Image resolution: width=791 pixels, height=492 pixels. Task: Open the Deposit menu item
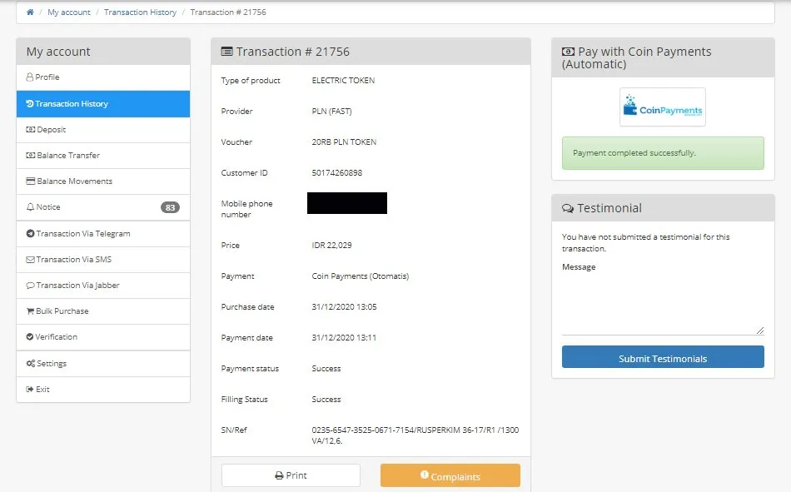click(103, 130)
